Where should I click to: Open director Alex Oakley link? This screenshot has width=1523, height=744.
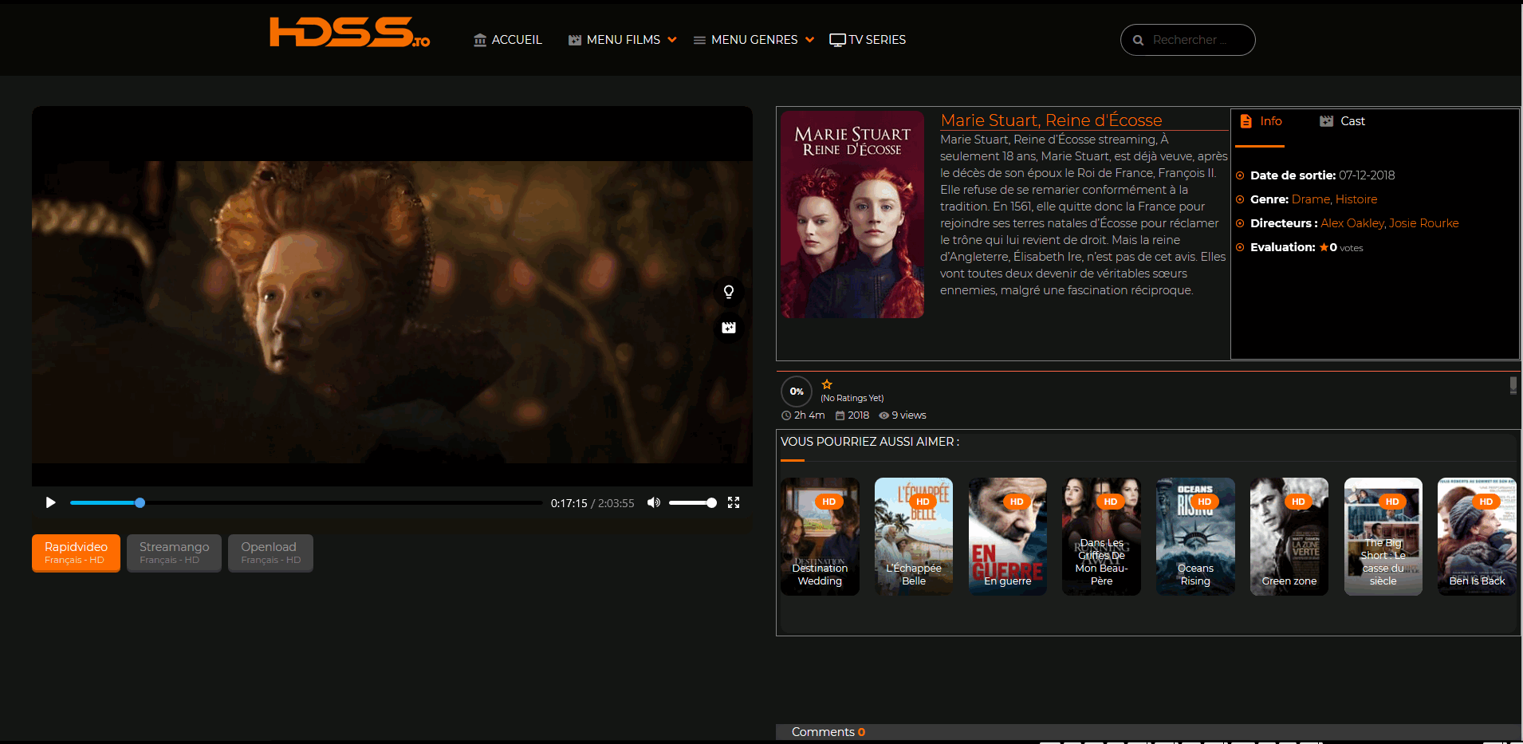click(1352, 223)
